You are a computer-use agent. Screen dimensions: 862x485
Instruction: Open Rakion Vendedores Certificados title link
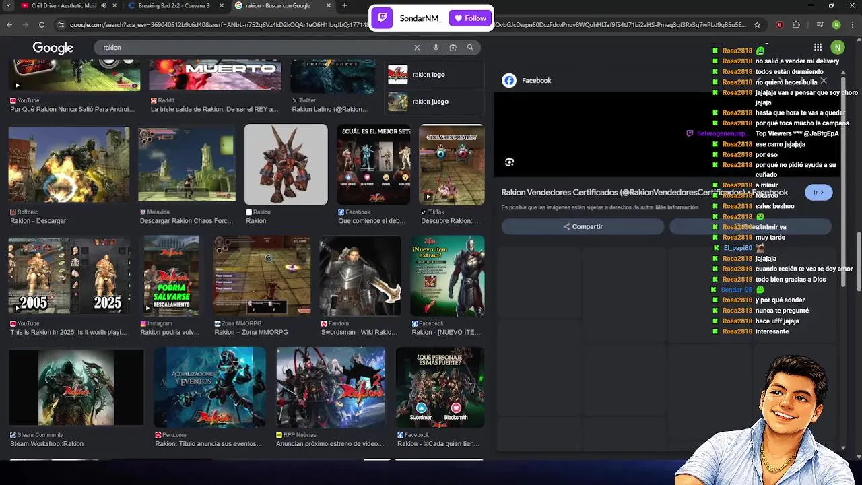[x=644, y=193]
